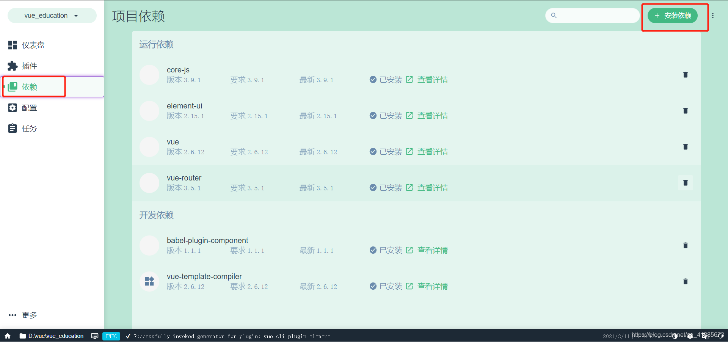This screenshot has height=342, width=728.
Task: Toggle dark mode in status bar
Action: pos(675,336)
